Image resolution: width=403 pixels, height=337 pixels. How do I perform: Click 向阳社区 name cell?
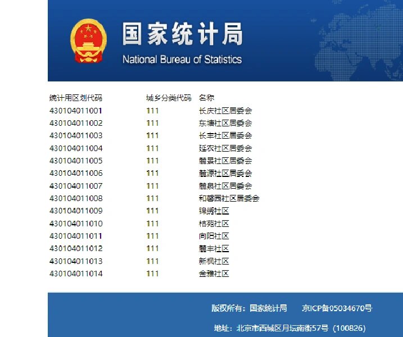[214, 236]
